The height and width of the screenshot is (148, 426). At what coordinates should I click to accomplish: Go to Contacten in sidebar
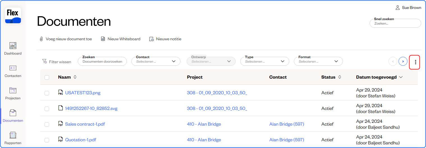(x=13, y=68)
